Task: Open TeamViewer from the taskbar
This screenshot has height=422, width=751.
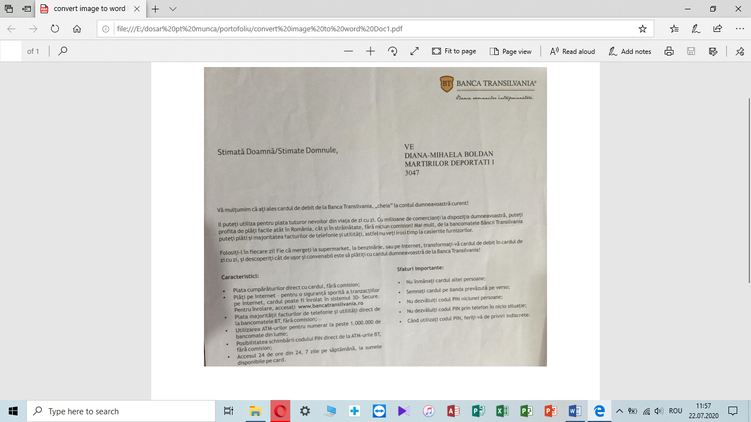Action: point(379,411)
